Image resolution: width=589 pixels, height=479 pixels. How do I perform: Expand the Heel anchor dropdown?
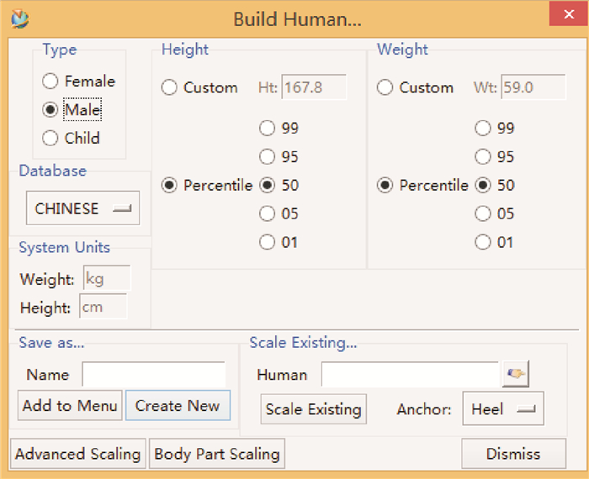pyautogui.click(x=502, y=409)
